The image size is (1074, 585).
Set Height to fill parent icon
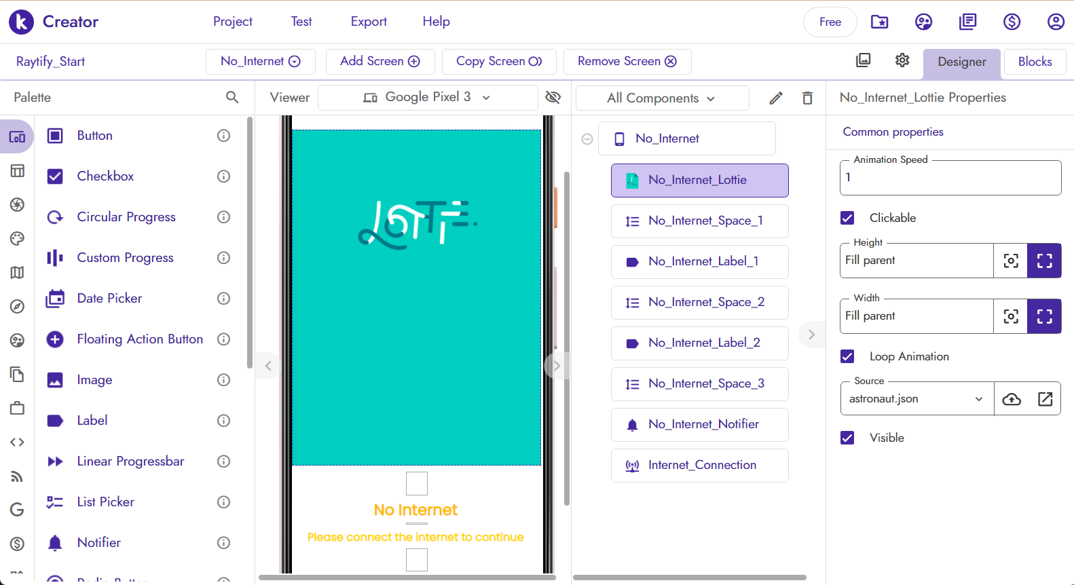point(1044,261)
